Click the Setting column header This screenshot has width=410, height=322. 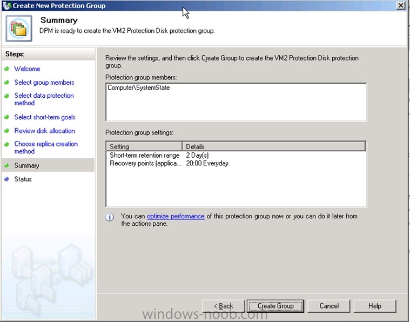point(144,146)
